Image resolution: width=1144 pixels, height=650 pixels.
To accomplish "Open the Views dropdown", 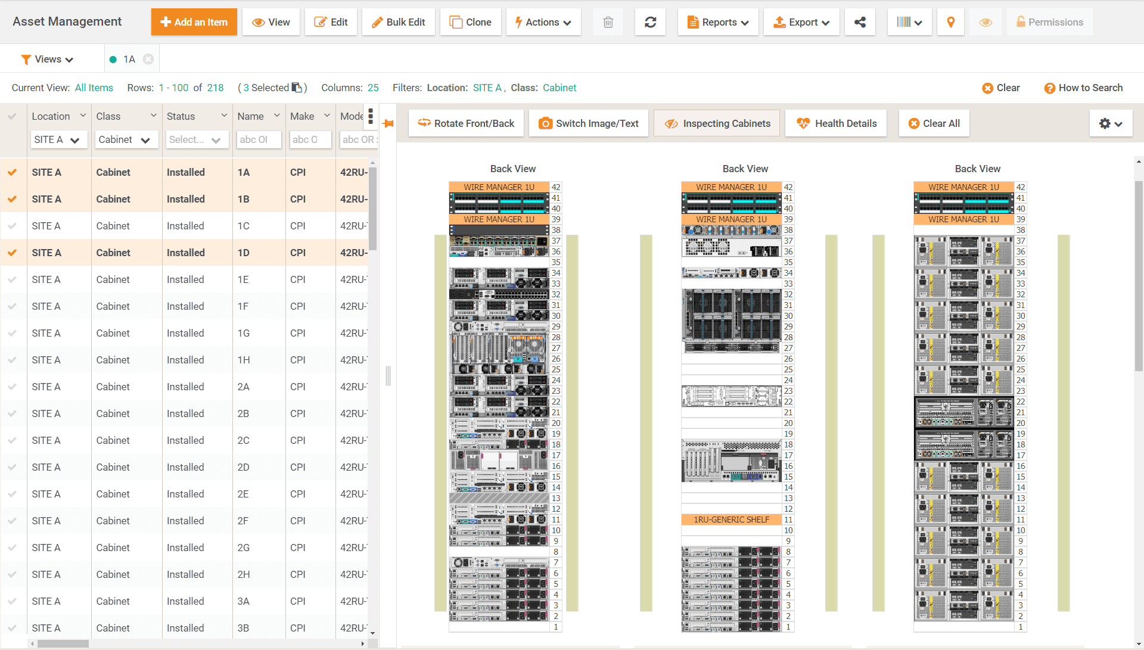I will 48,59.
